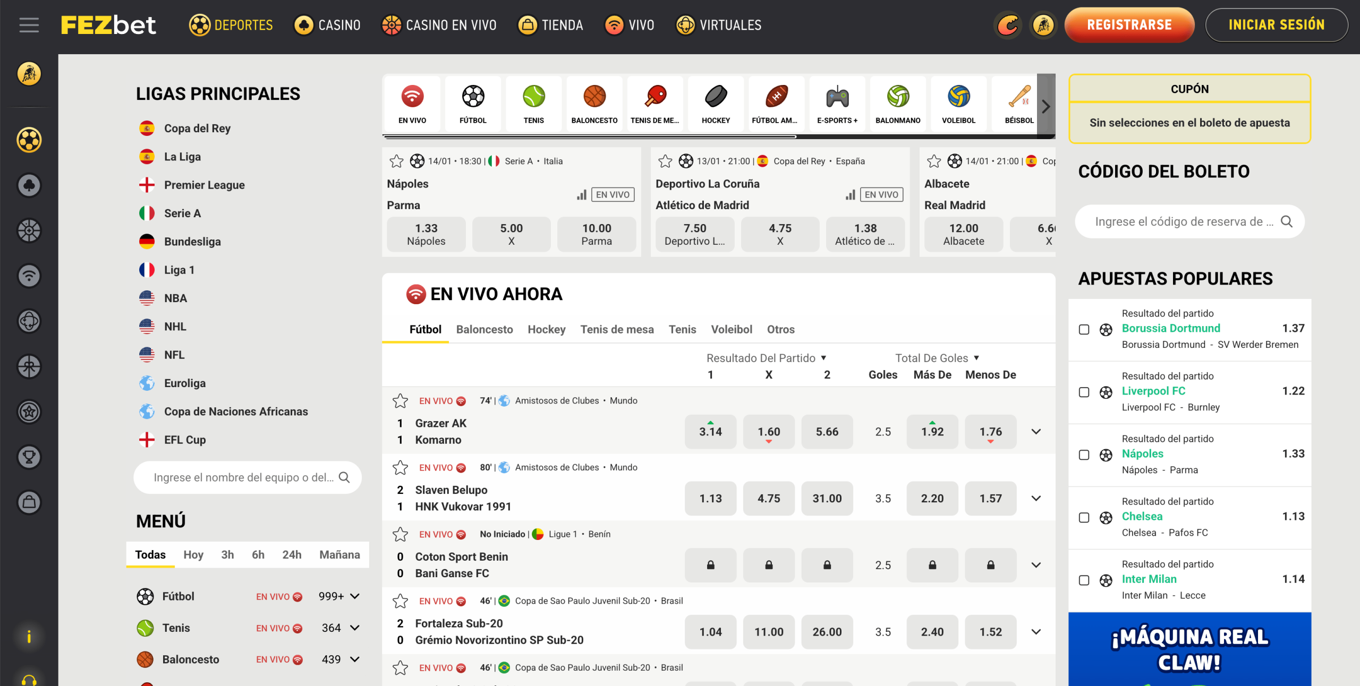
Task: Open the CASINO menu item
Action: click(x=327, y=24)
